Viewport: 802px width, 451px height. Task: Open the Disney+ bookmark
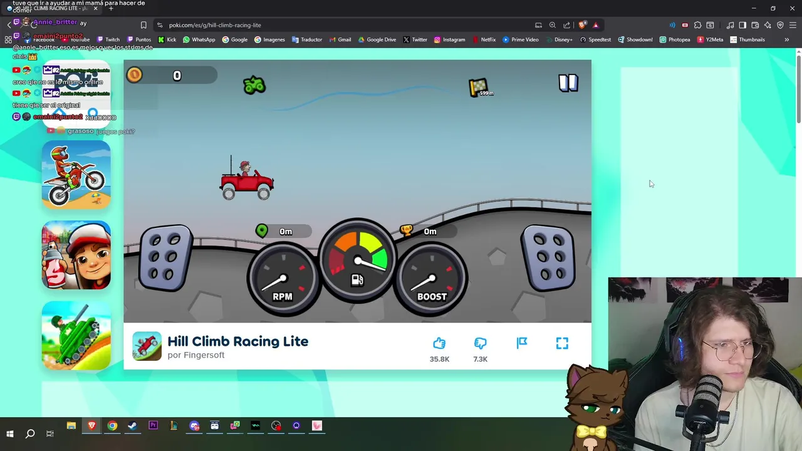coord(559,39)
